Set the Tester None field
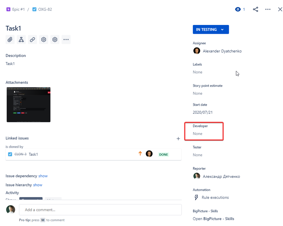 tap(197, 155)
